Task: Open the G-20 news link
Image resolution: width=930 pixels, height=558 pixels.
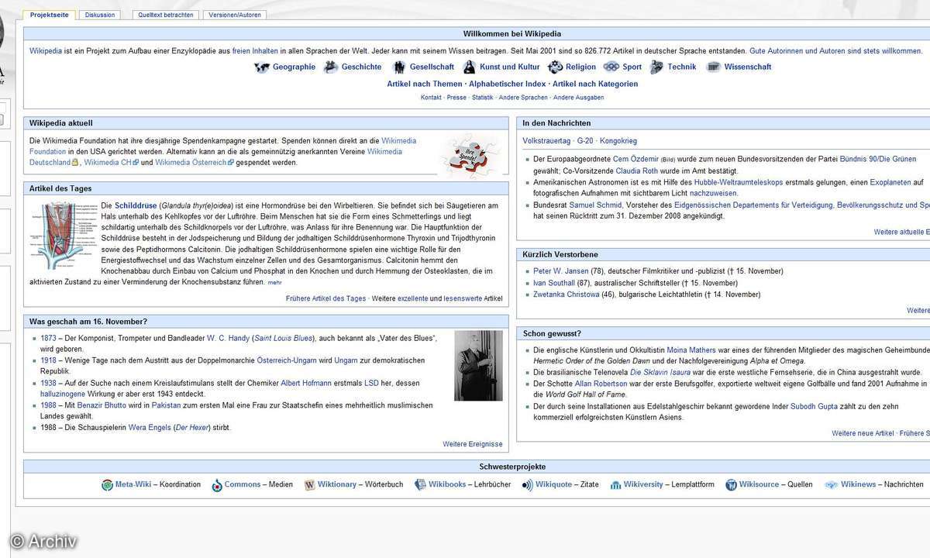Action: coord(585,141)
